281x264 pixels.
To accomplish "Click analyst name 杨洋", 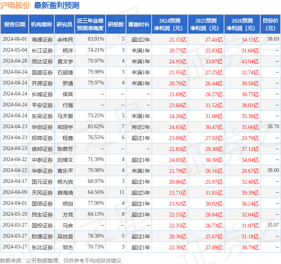I will [x=68, y=51].
